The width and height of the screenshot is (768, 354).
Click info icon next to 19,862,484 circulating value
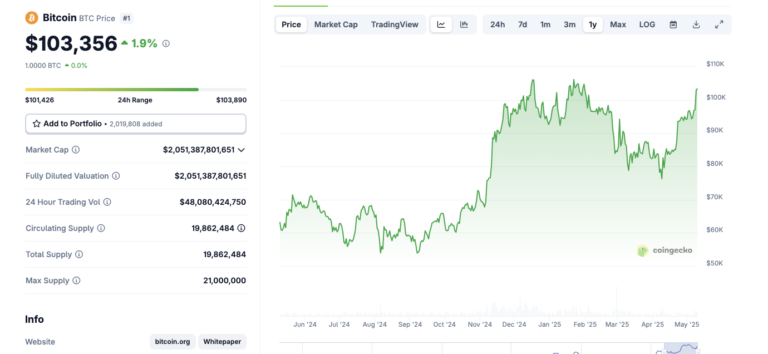click(242, 228)
